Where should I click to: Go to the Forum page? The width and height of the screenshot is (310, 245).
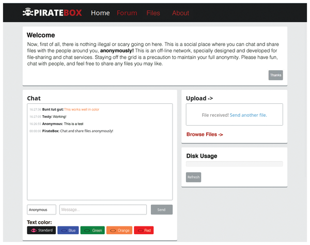tap(127, 13)
